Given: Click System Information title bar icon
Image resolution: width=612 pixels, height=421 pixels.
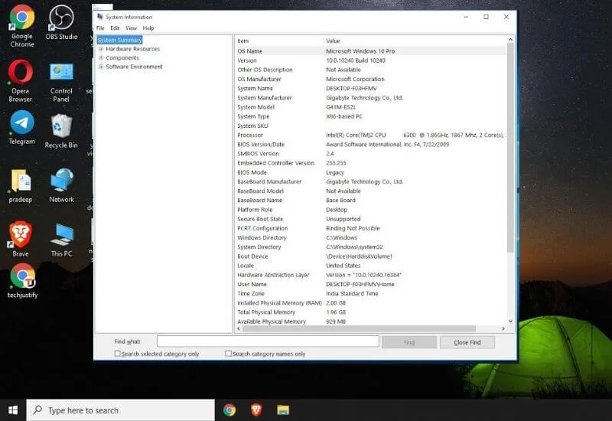Looking at the screenshot, I should coord(100,16).
